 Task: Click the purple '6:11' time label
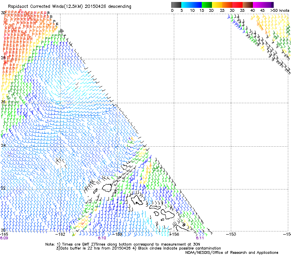pyautogui.click(x=200, y=238)
